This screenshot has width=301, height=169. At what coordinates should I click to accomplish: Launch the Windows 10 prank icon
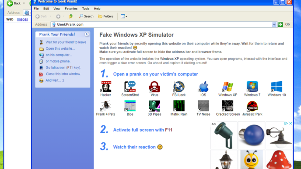(x=276, y=86)
